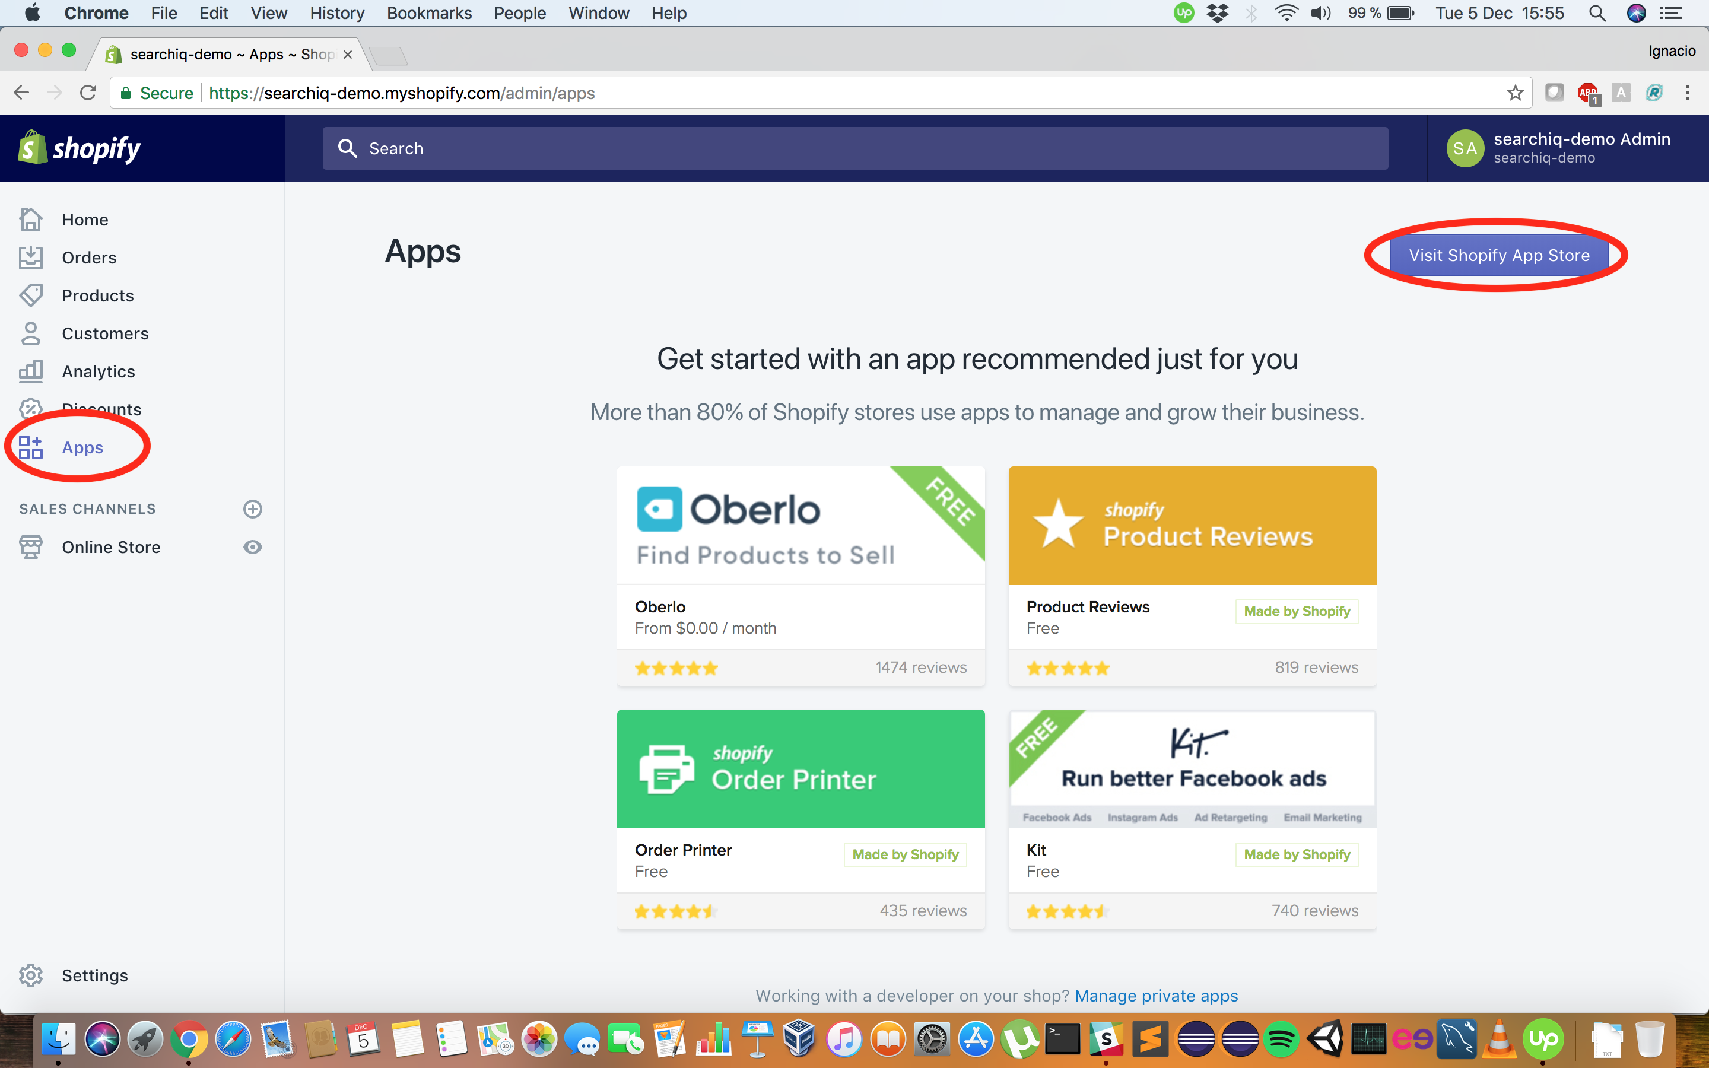The height and width of the screenshot is (1068, 1709).
Task: Click the Wi-Fi status icon
Action: point(1286,12)
